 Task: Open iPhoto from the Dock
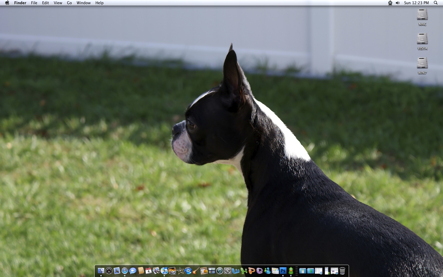point(172,271)
